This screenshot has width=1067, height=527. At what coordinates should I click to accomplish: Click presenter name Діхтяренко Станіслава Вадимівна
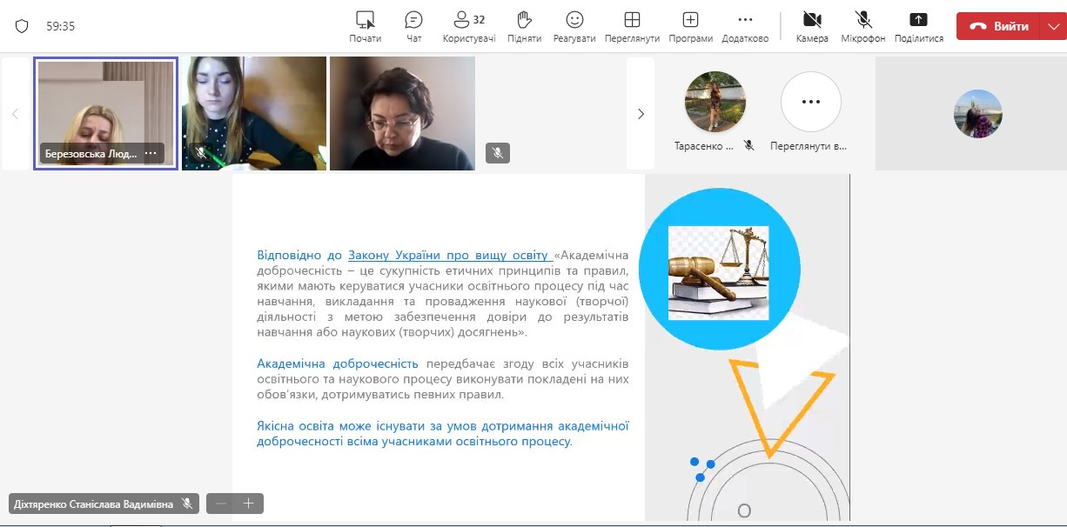click(x=94, y=504)
